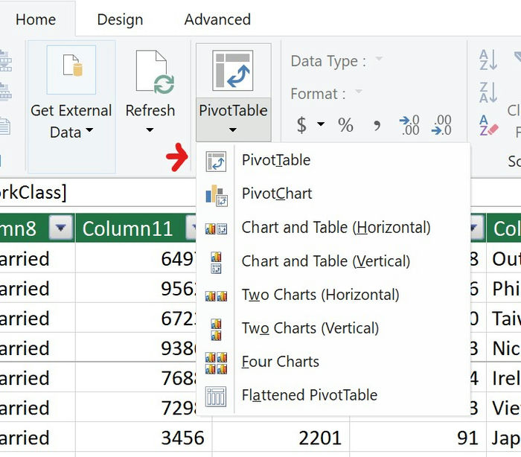The width and height of the screenshot is (521, 457).
Task: Click Chart and Table Vertical icon
Action: tap(216, 262)
